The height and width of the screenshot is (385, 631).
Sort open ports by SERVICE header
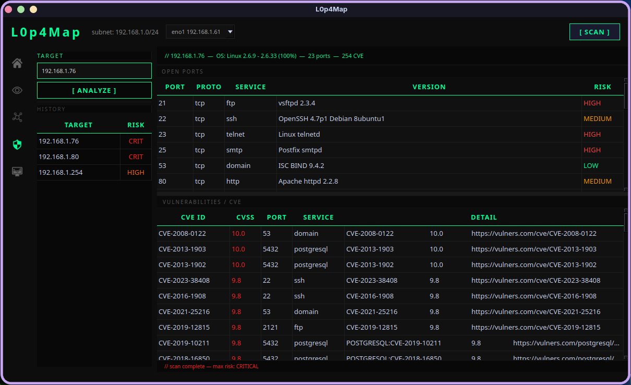[x=250, y=87]
